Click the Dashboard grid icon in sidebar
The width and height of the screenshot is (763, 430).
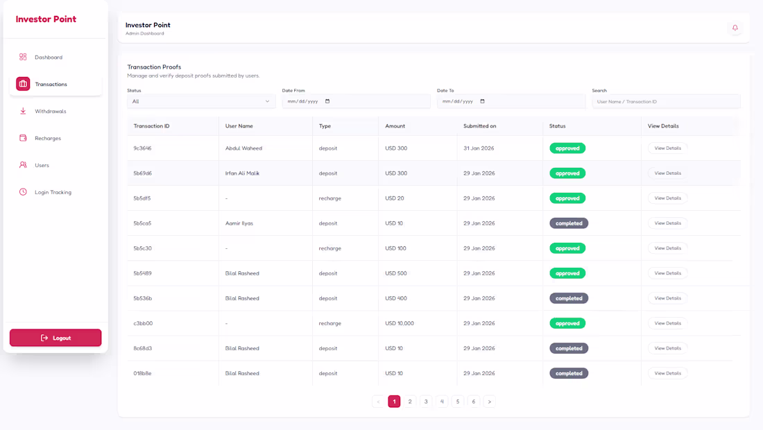pyautogui.click(x=23, y=57)
